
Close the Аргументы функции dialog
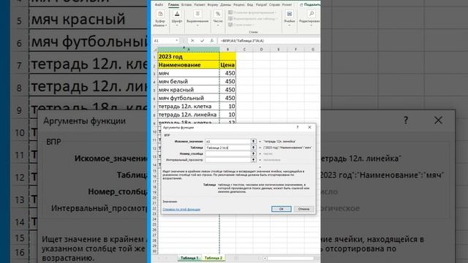tap(309, 127)
